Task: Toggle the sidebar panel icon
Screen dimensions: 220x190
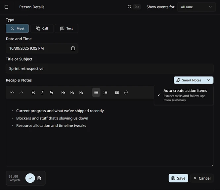Action: [x=7, y=7]
